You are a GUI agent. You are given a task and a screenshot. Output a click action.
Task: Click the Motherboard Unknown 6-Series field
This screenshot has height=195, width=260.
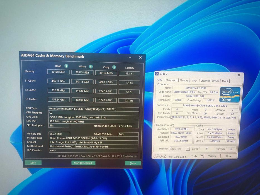coord(94,147)
